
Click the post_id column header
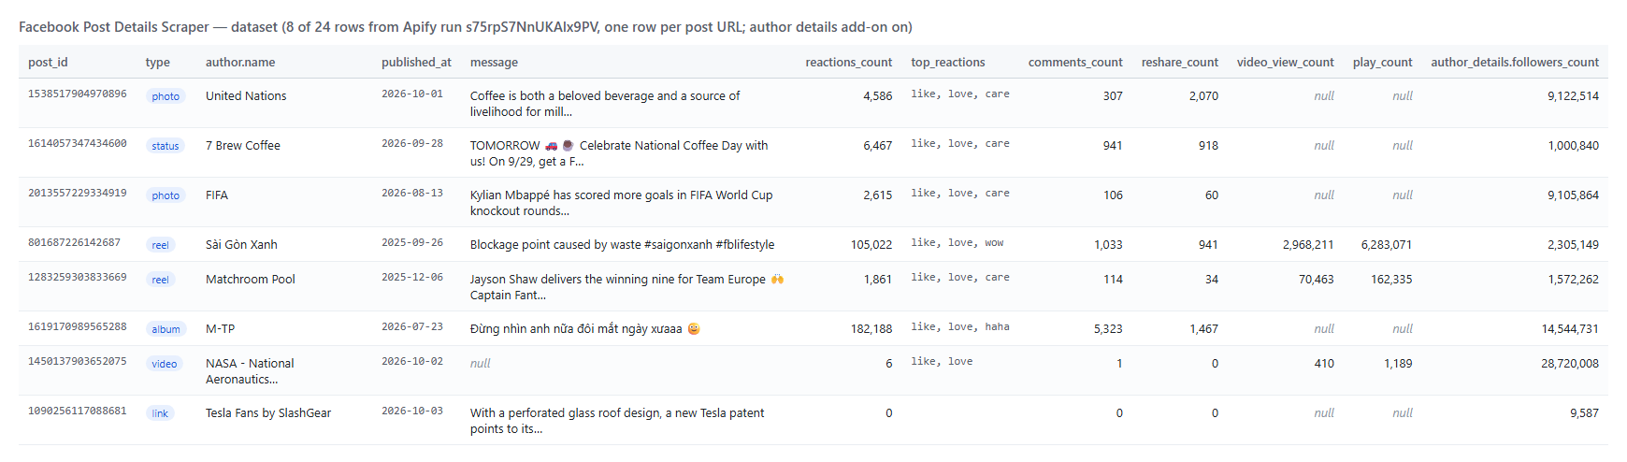pyautogui.click(x=48, y=63)
